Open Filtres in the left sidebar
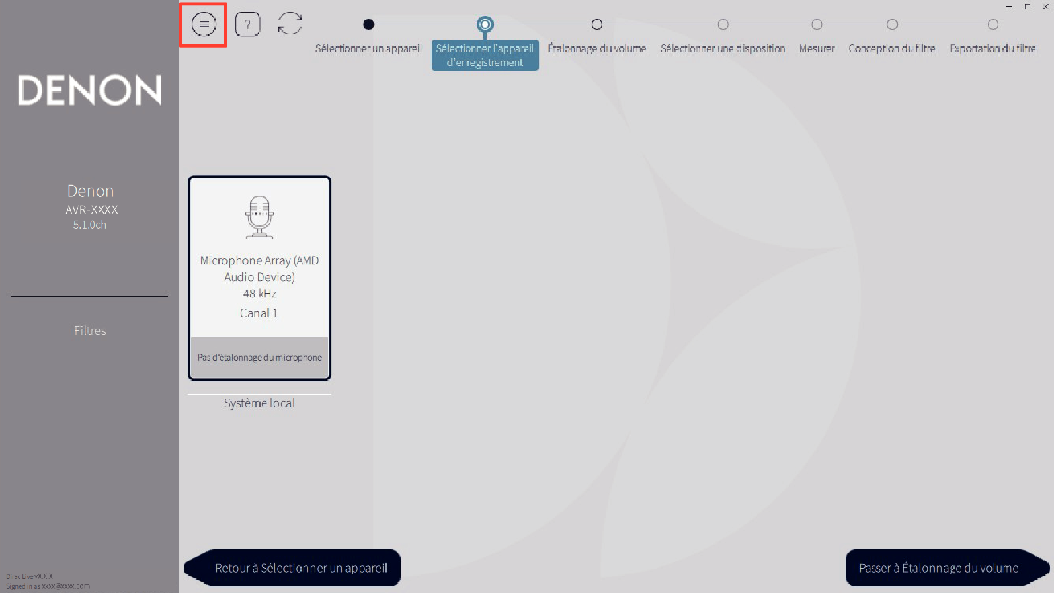The image size is (1054, 593). (90, 331)
